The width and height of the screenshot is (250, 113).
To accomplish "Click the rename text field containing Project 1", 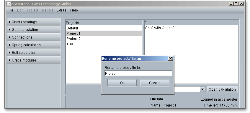I will click(138, 74).
